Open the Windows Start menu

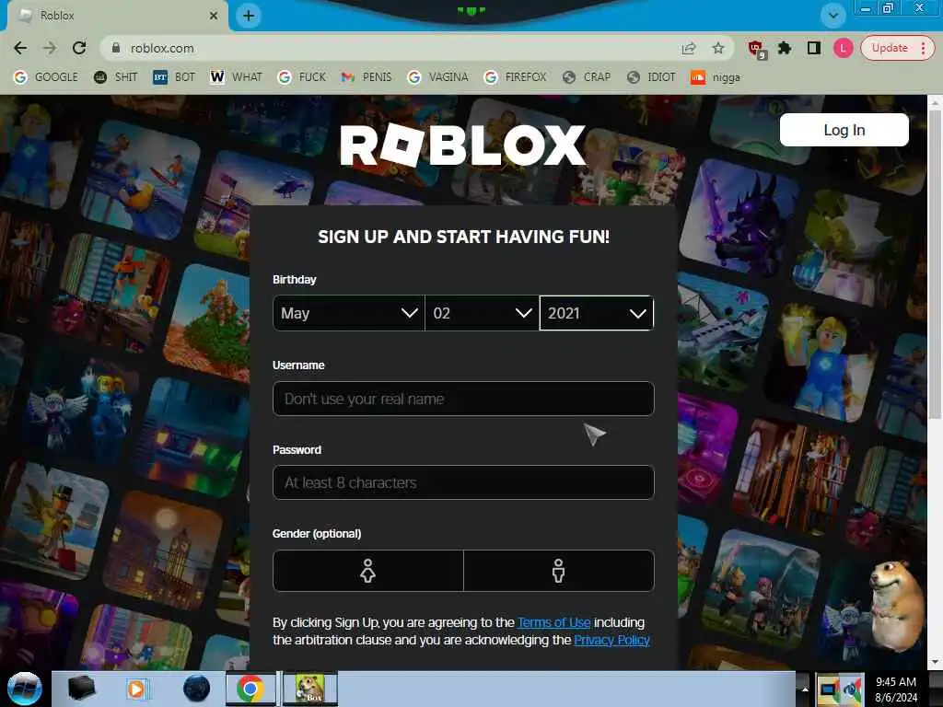[x=24, y=689]
